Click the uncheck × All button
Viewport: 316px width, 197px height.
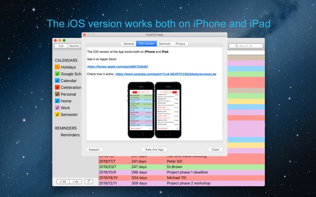point(75,182)
